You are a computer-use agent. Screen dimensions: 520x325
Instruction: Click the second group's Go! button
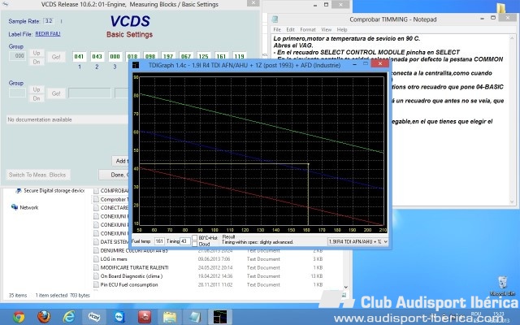(x=56, y=93)
